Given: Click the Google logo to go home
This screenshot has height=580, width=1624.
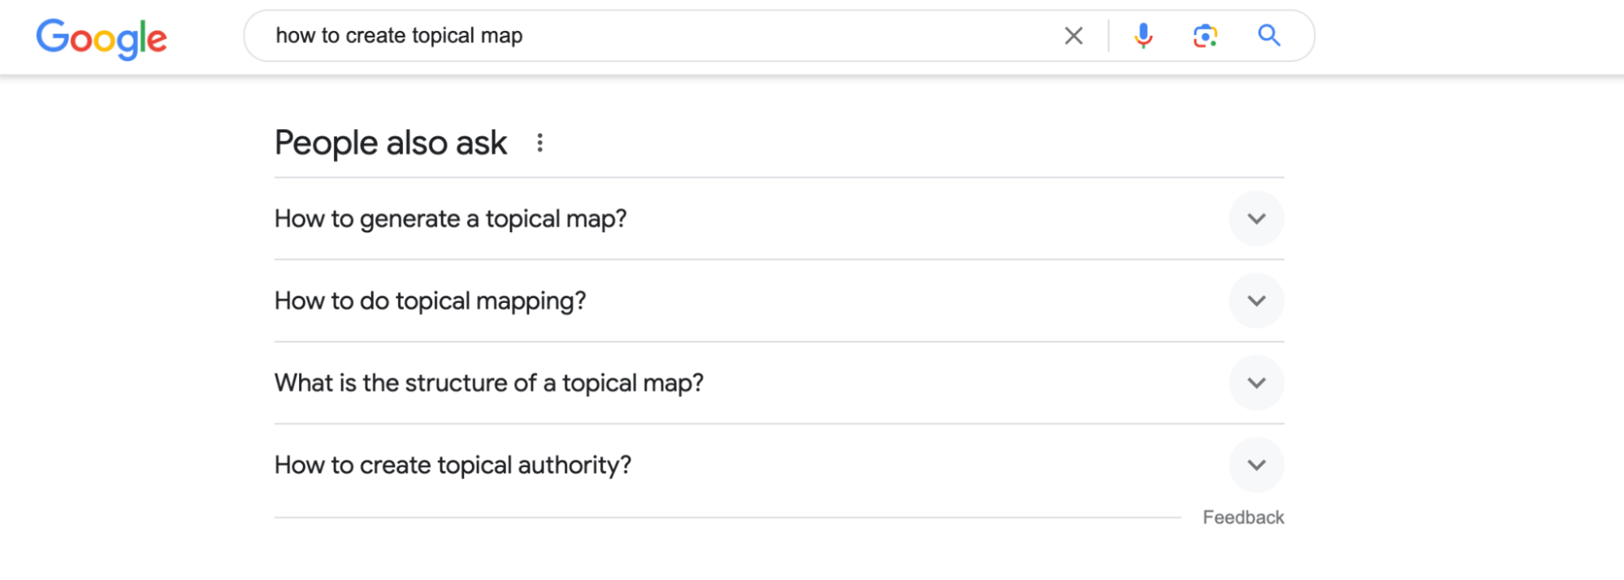Looking at the screenshot, I should coord(102,38).
